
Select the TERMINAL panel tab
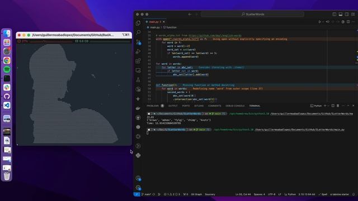[255, 106]
